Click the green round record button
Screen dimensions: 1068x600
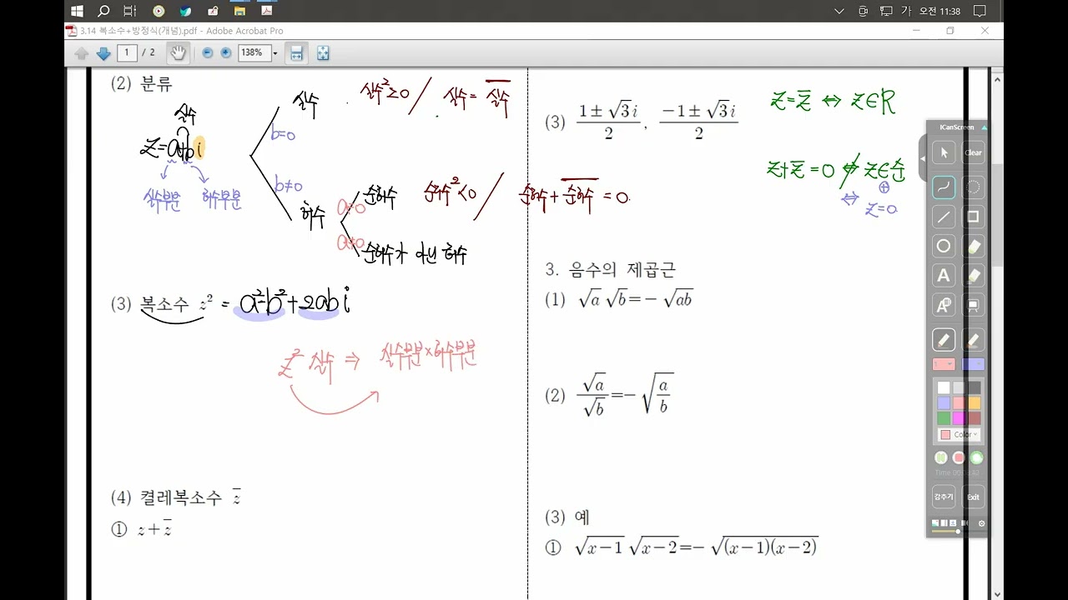pos(976,457)
